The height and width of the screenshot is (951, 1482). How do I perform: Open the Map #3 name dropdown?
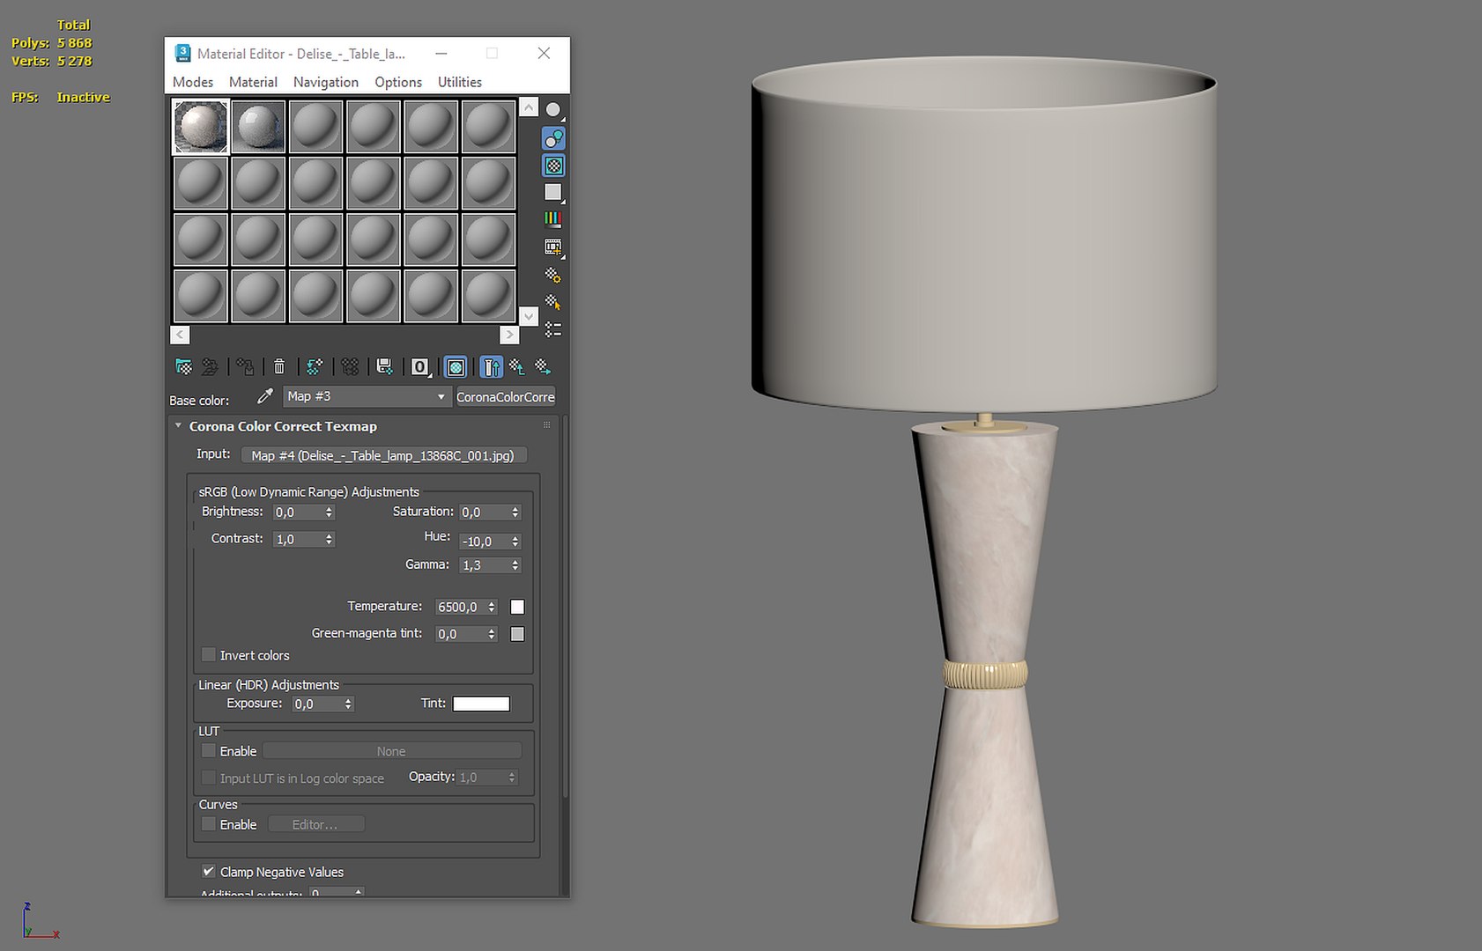(367, 397)
